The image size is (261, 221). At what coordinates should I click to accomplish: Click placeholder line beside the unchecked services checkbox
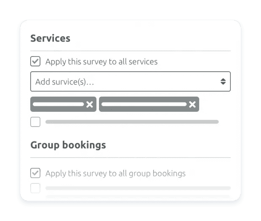(132, 122)
